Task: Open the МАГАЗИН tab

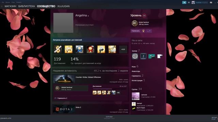Action: coord(11,6)
